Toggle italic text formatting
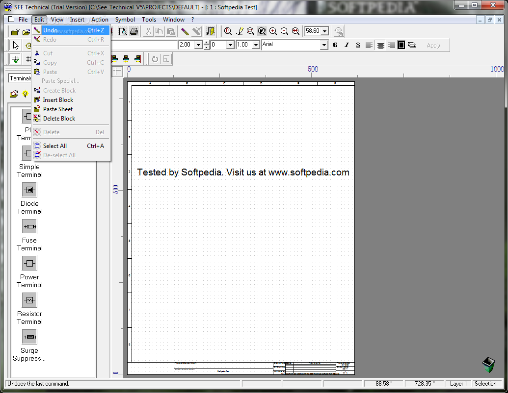 click(x=347, y=45)
